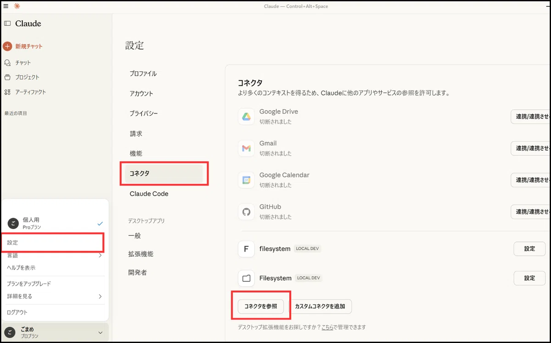Open the hamburger menu in title bar
This screenshot has height=343, width=551.
pyautogui.click(x=6, y=6)
